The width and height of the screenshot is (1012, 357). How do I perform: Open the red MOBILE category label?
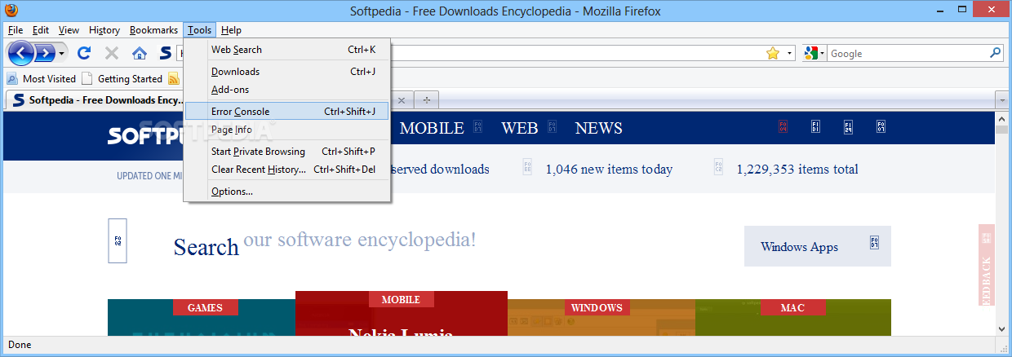(401, 299)
